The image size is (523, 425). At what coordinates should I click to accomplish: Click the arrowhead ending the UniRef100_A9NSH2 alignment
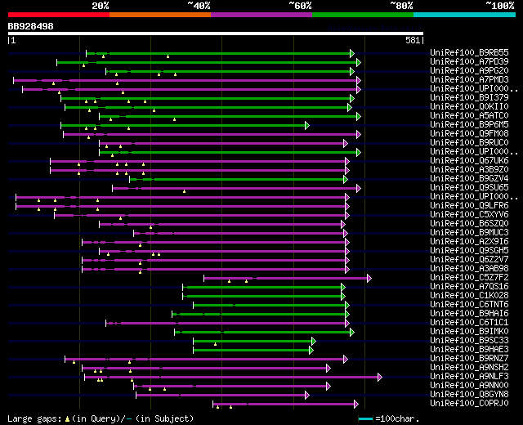[x=329, y=369]
